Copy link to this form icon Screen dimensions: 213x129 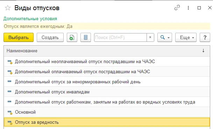[x=177, y=8]
